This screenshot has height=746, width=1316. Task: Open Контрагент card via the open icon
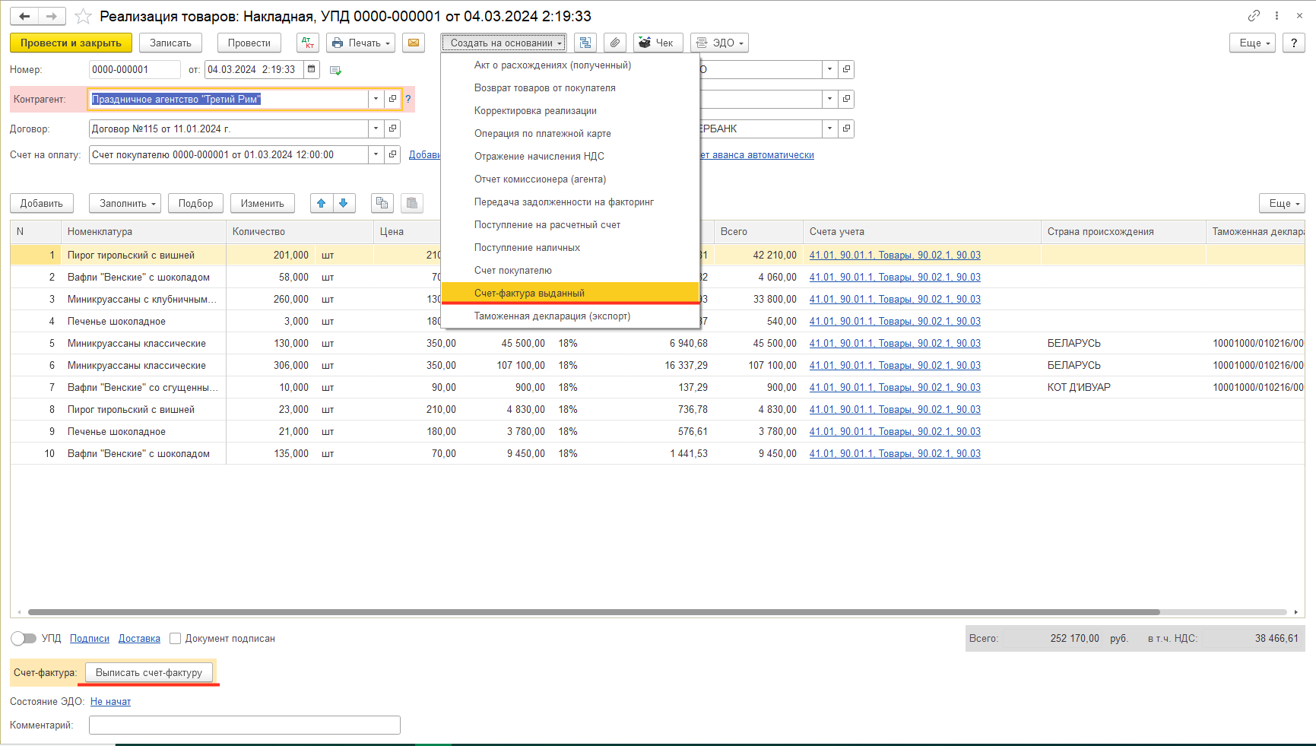[393, 99]
